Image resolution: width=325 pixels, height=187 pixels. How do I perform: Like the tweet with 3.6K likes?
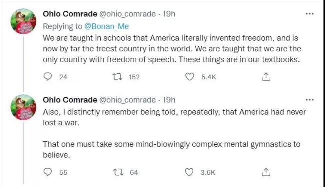click(189, 172)
